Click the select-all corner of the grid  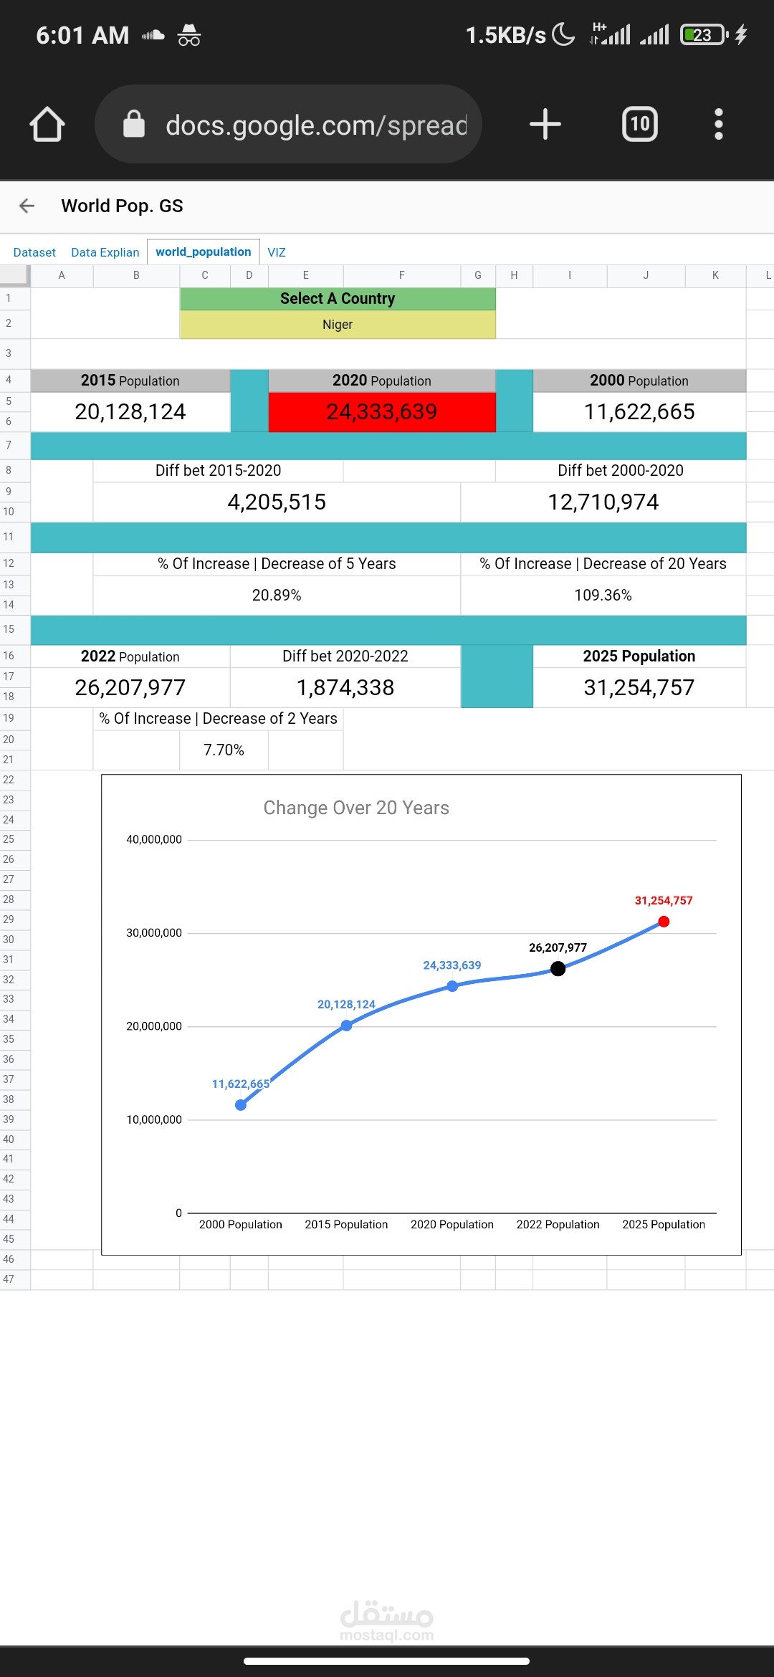[14, 275]
